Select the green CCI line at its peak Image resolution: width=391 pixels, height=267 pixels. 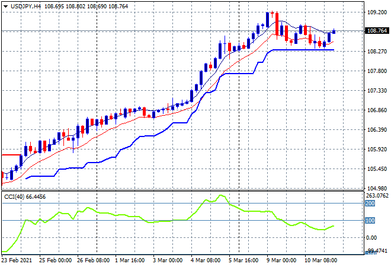220,195
